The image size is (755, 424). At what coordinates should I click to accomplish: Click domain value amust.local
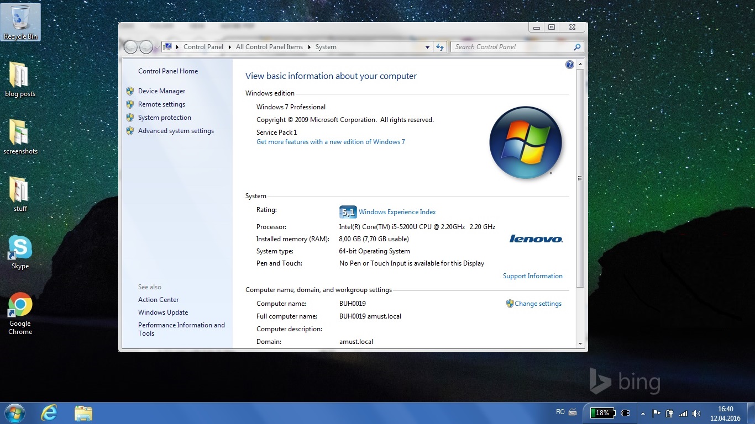[x=356, y=342]
